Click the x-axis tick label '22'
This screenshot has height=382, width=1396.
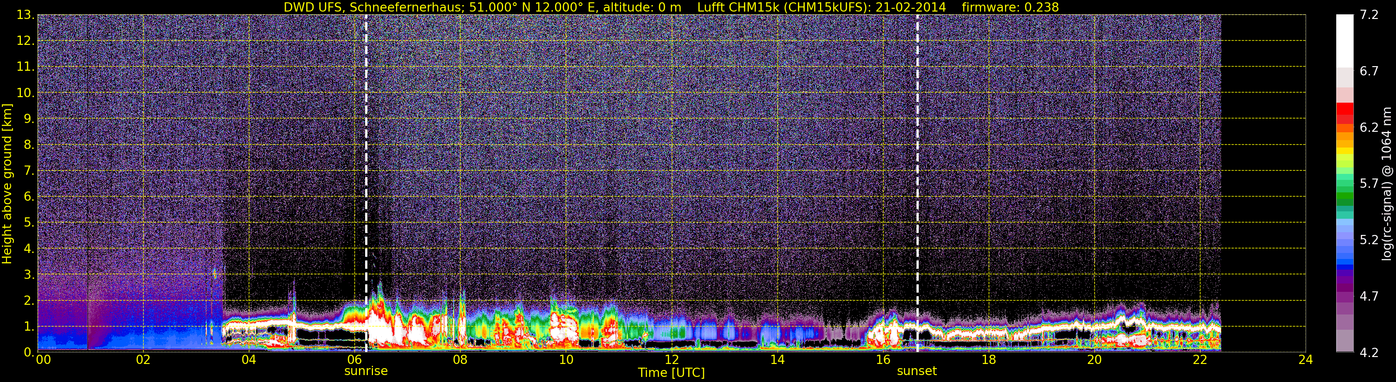(1200, 360)
